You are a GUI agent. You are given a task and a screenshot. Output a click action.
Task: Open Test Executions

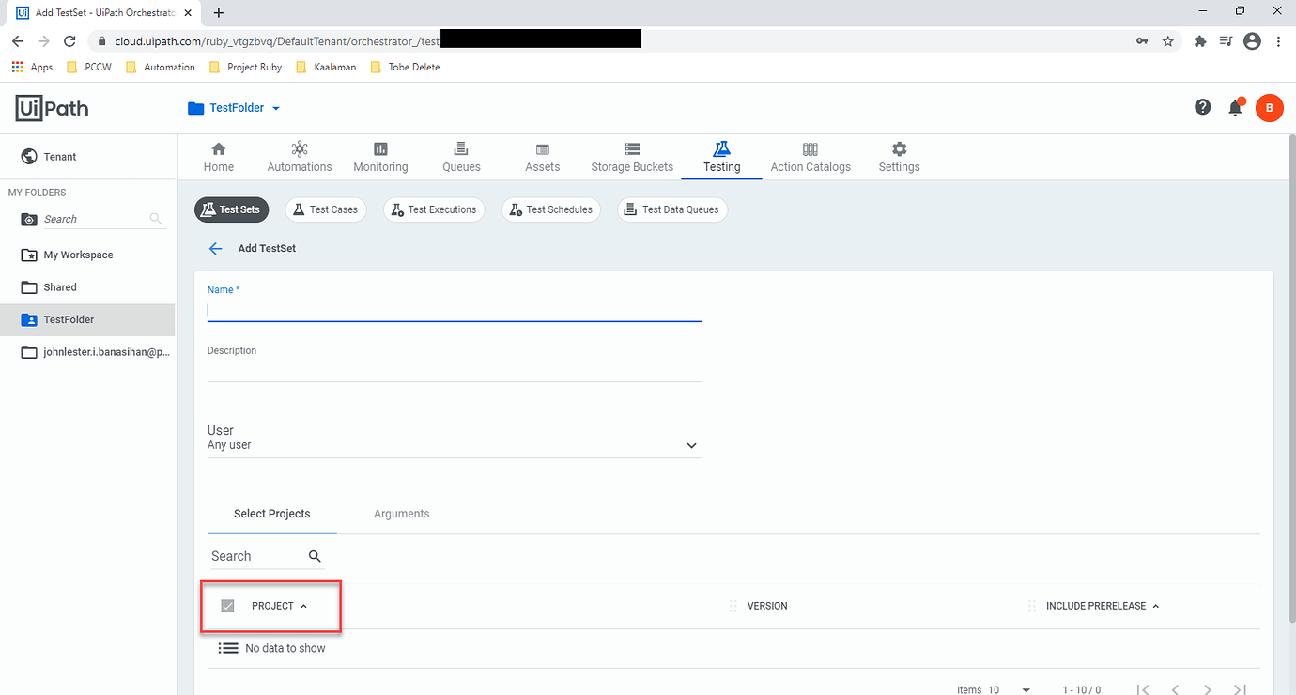tap(433, 208)
